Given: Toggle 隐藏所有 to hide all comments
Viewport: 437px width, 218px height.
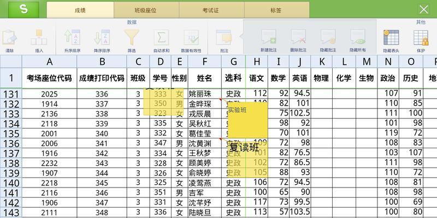Looking at the screenshot, I should click(x=358, y=39).
